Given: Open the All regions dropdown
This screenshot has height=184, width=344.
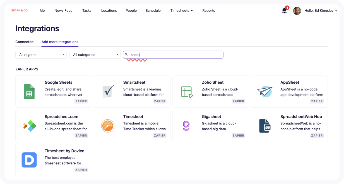Looking at the screenshot, I should click(x=41, y=55).
